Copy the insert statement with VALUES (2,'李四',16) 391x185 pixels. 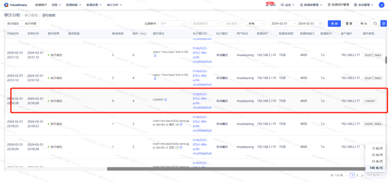181,124
